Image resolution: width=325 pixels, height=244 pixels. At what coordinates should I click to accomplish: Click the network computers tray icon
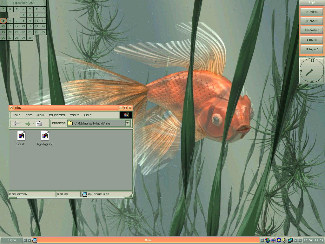point(290,240)
